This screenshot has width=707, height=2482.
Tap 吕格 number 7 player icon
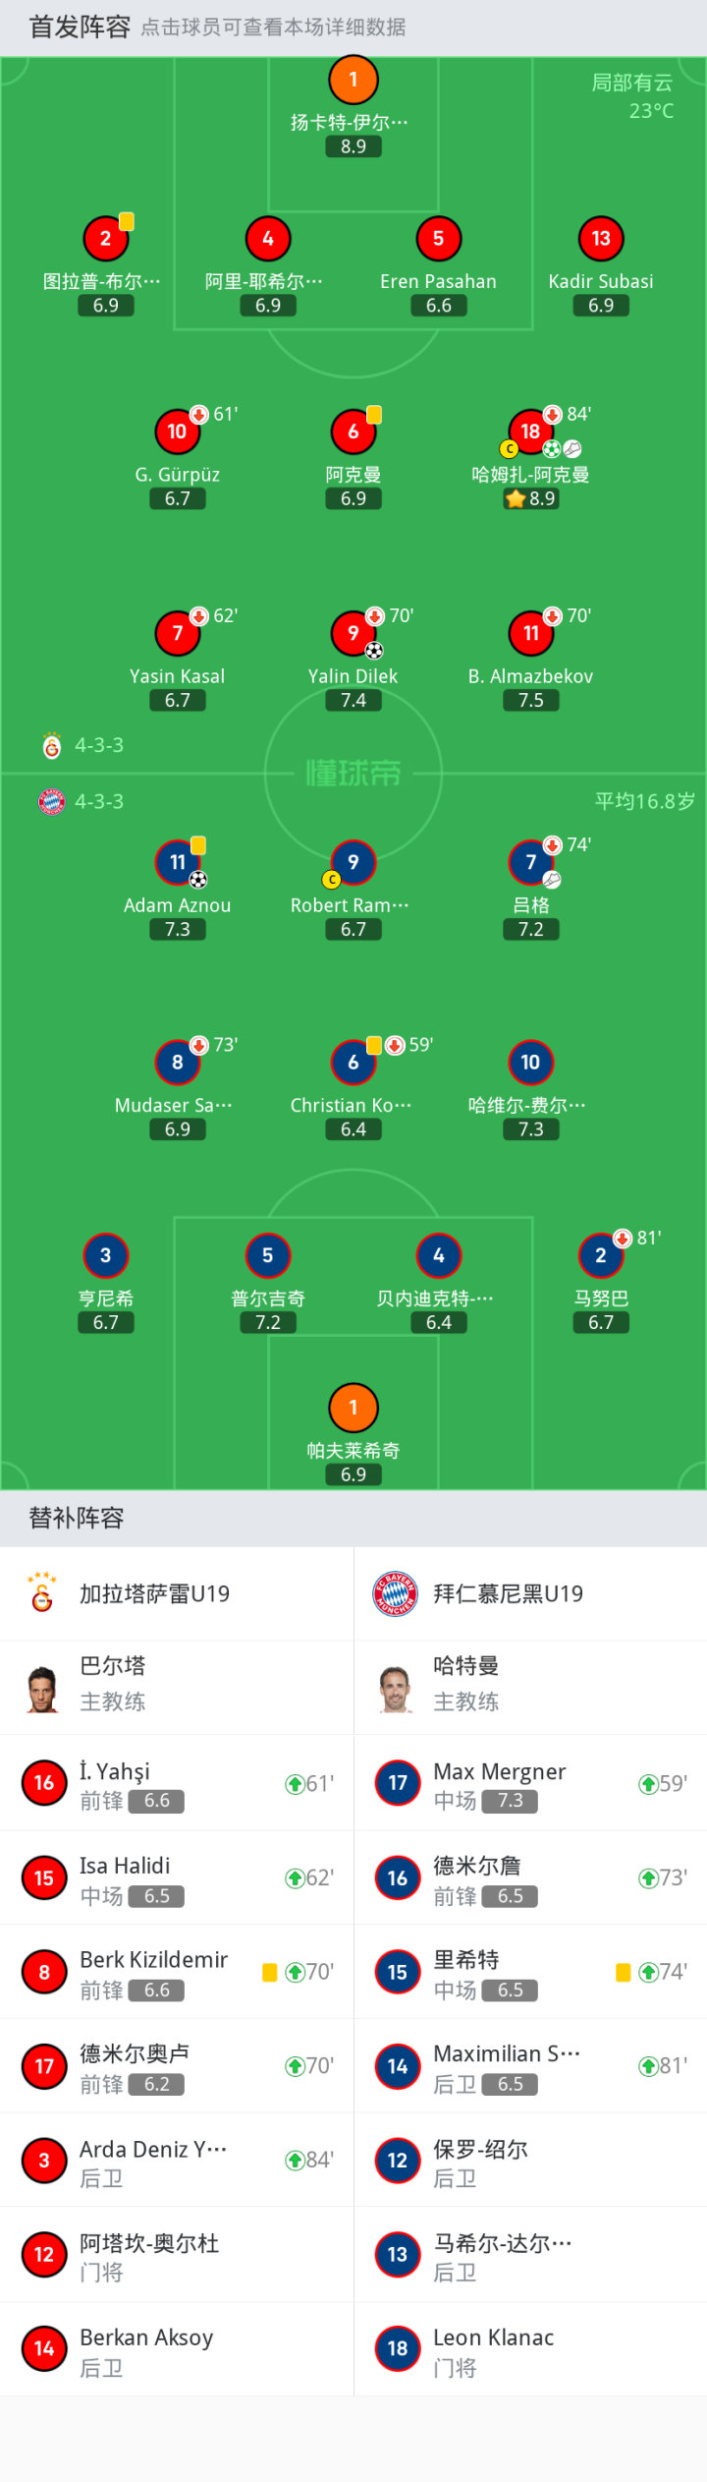(530, 862)
